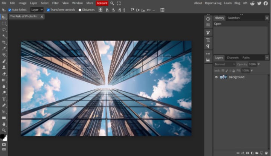Image resolution: width=271 pixels, height=156 pixels.
Task: Select the Hand pan tool
Action: (x=4, y=124)
